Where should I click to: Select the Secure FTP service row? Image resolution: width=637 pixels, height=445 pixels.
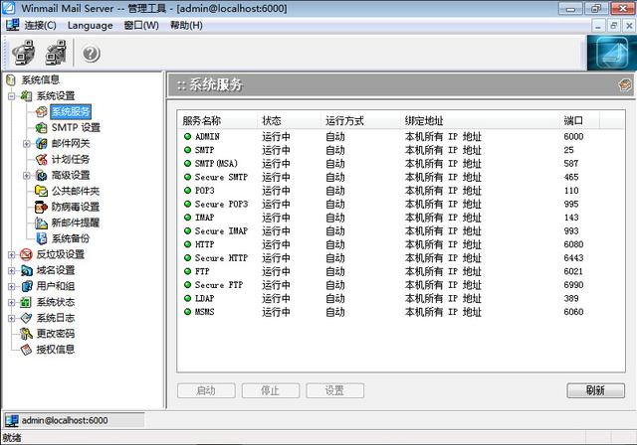point(400,285)
